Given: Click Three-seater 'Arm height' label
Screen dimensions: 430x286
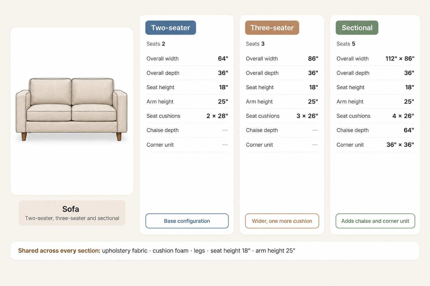Looking at the screenshot, I should tap(259, 102).
